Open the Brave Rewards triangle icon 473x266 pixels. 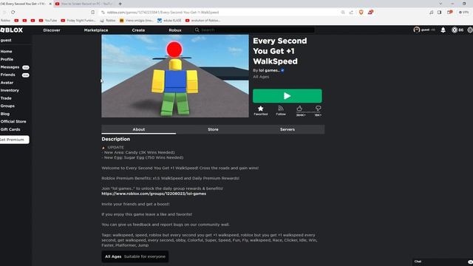tap(370, 12)
